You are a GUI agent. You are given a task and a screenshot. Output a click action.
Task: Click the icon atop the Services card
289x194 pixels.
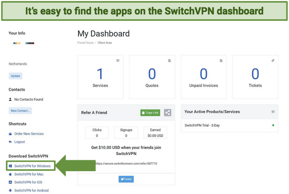(x=118, y=60)
